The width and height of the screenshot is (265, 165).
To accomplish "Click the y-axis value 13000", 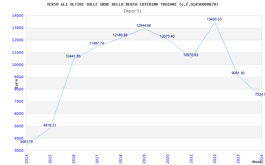I will pos(18,28).
